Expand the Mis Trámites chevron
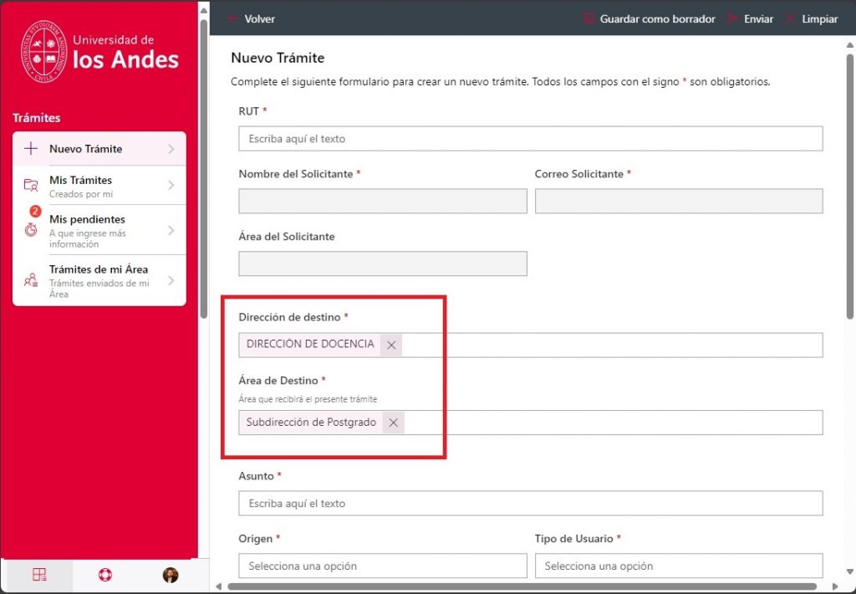 coord(171,185)
